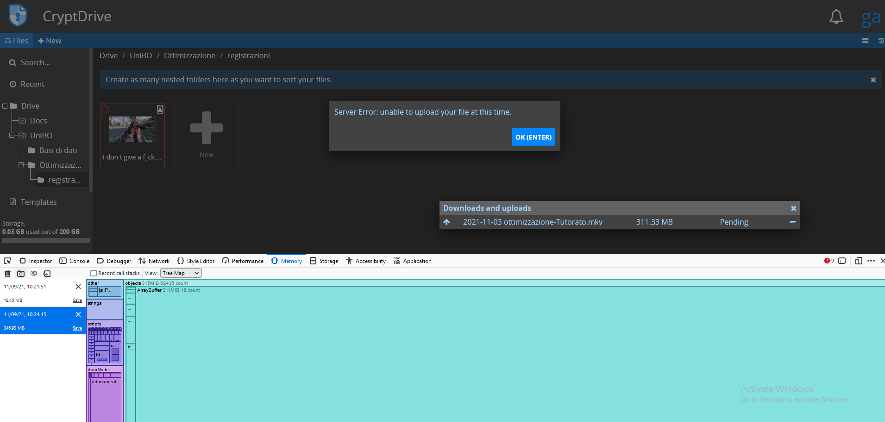Viewport: 885px width, 422px height.
Task: Collapse the Drive node in the sidebar tree
Action: (x=5, y=105)
